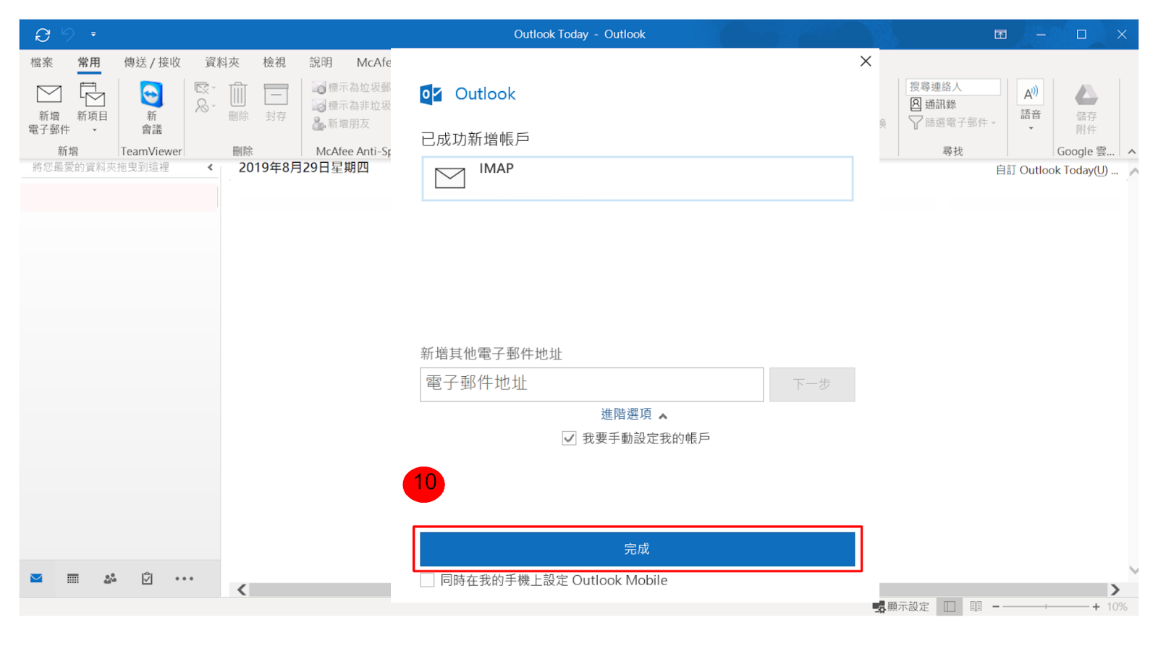The width and height of the screenshot is (1158, 651).
Task: Open the 語音 dropdown arrow
Action: click(1031, 129)
